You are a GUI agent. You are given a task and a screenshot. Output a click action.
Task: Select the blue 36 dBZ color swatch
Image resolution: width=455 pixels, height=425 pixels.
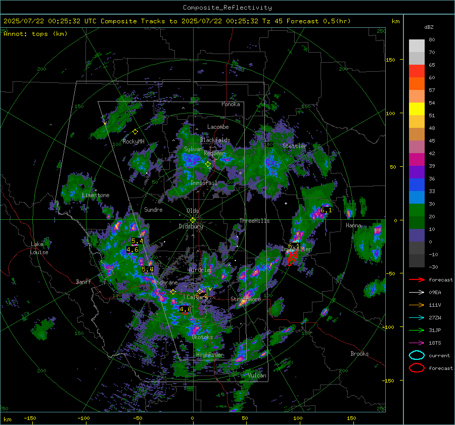(417, 184)
